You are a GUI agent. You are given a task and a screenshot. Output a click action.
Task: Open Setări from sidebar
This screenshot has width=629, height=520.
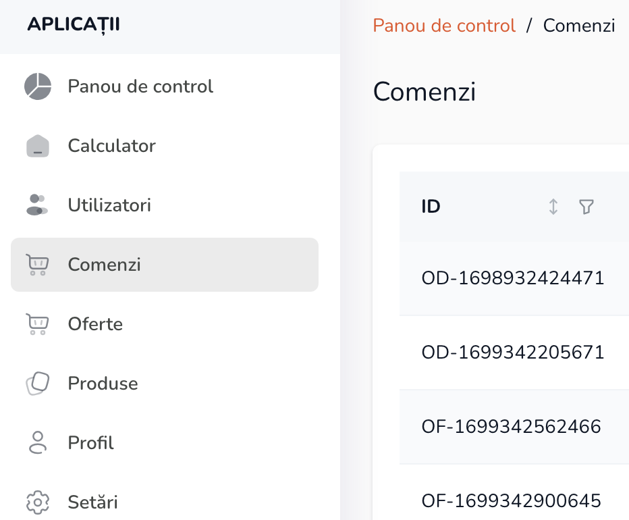click(92, 502)
